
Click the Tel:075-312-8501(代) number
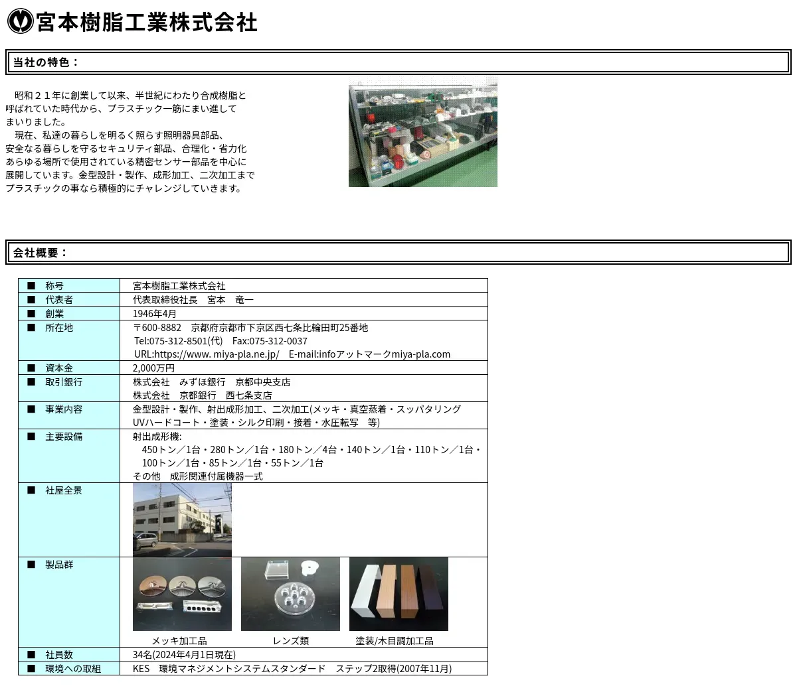178,341
